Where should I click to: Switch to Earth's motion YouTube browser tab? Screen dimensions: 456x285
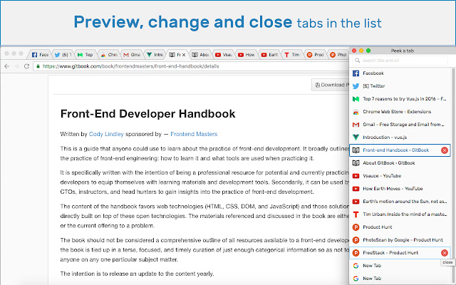(x=269, y=55)
